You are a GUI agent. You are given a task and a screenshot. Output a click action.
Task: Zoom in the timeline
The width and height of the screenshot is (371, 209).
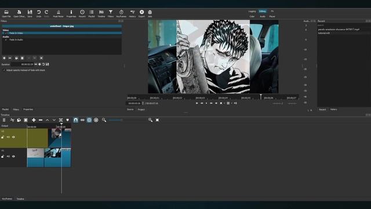[150, 120]
